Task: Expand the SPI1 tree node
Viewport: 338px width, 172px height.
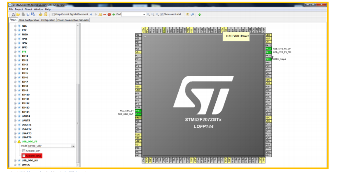Action: (15, 39)
